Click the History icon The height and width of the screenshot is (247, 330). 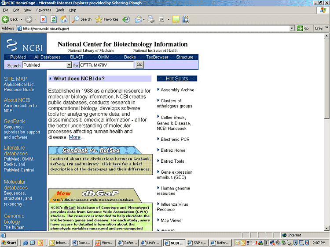pos(126,19)
